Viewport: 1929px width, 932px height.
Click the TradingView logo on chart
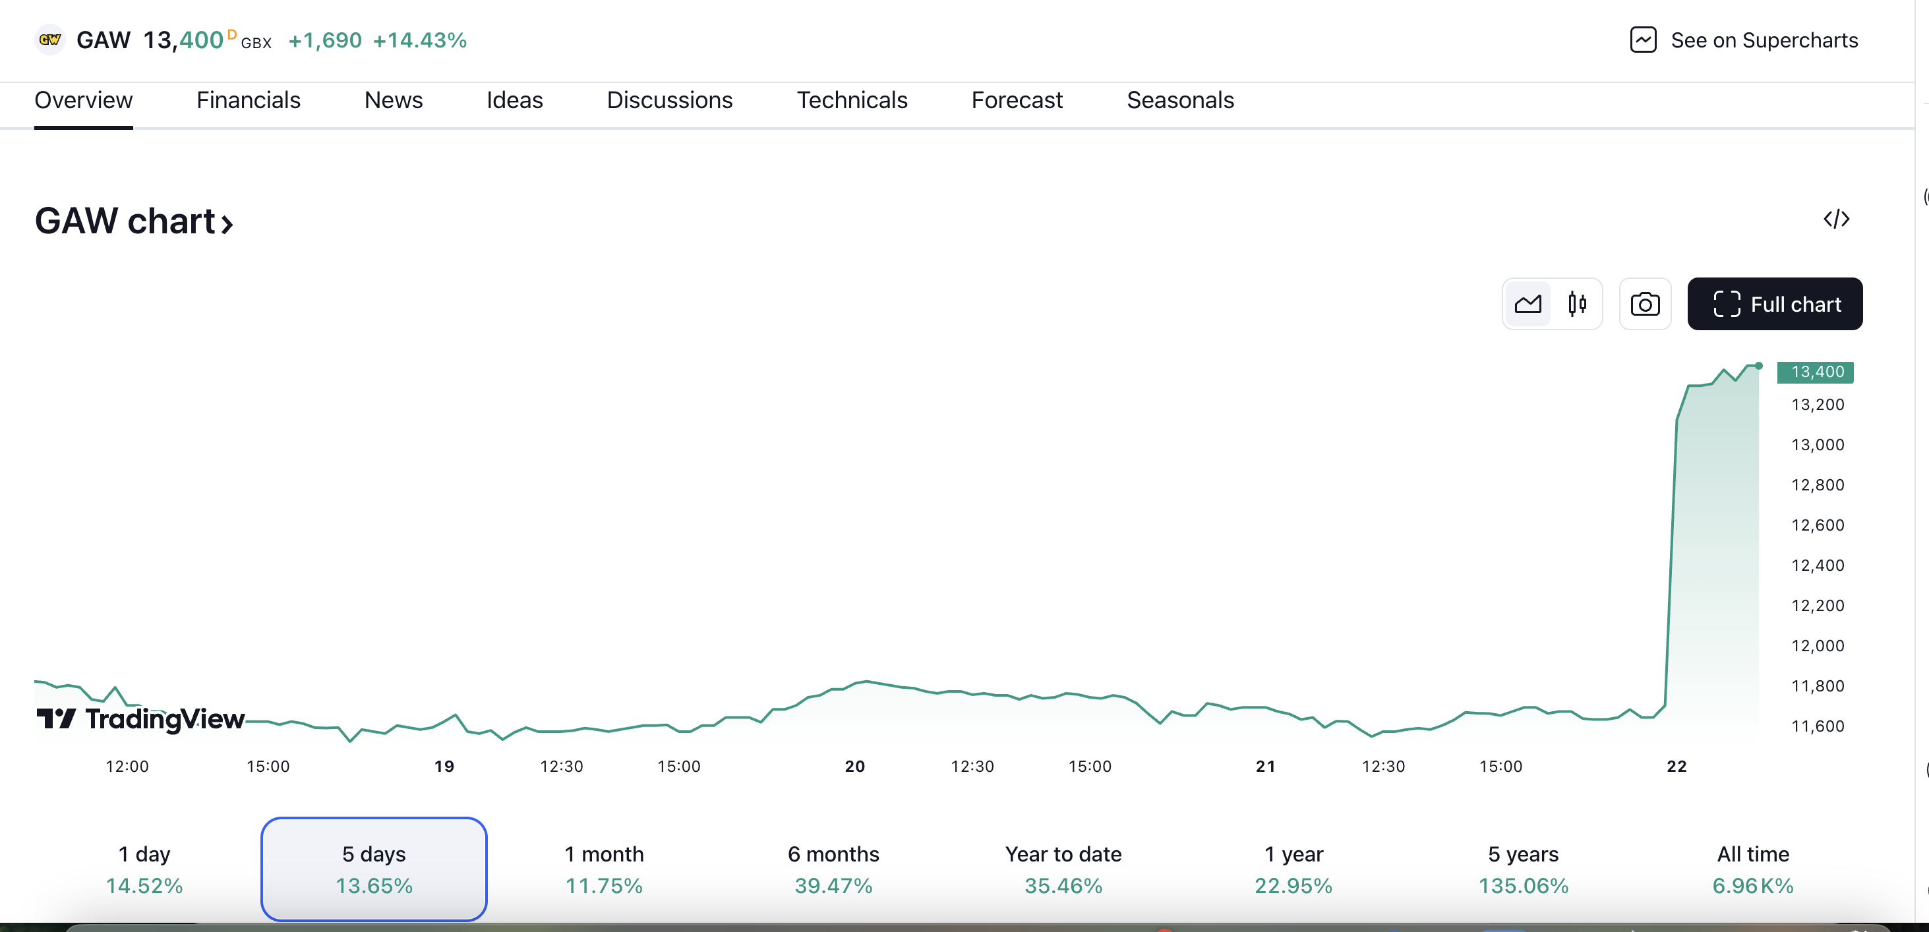point(141,718)
